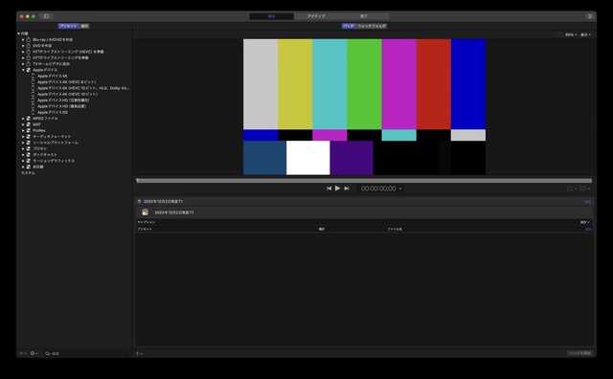This screenshot has height=379, width=613.
Task: Open the アクティブ tab
Action: coord(316,16)
